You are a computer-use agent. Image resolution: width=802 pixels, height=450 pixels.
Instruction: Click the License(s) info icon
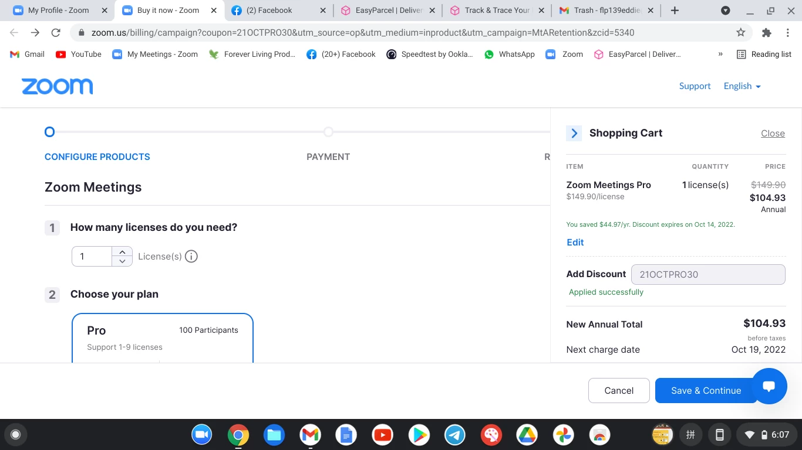tap(191, 256)
